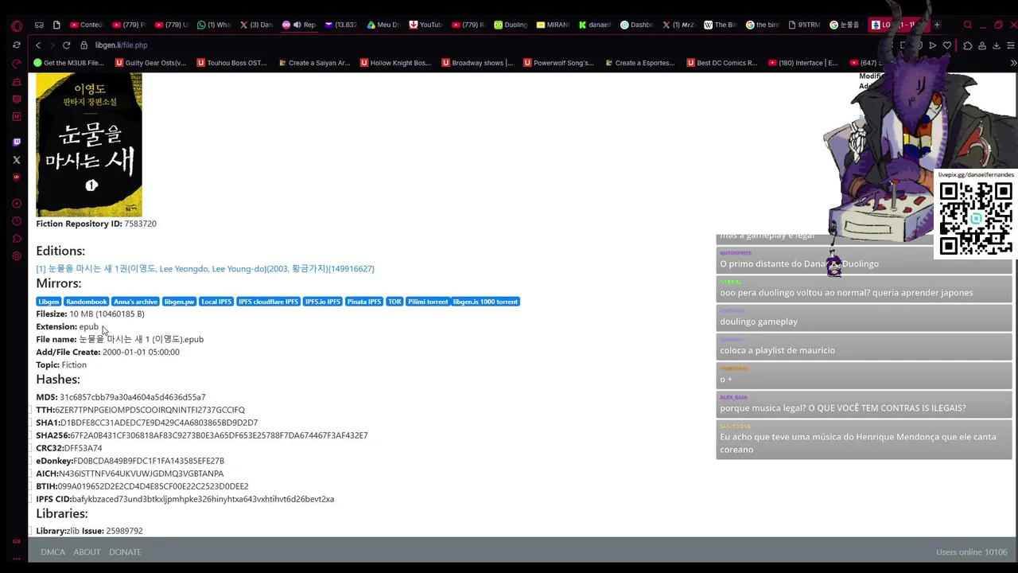This screenshot has height=573, width=1018.
Task: Open 'Hollow Knight Bos...' bookmark
Action: [x=395, y=63]
